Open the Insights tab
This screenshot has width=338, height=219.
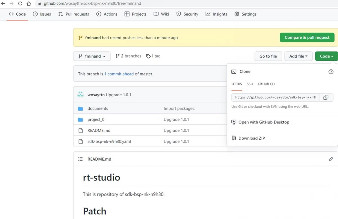(216, 14)
